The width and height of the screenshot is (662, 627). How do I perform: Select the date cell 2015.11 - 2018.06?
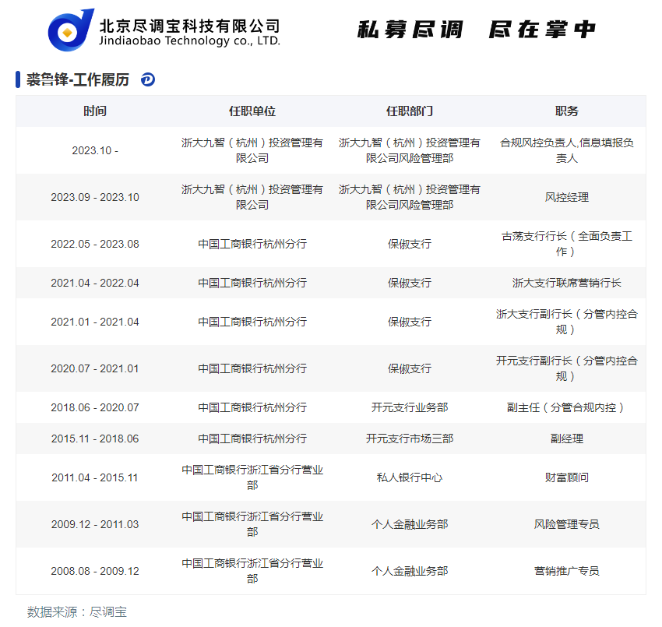click(94, 439)
